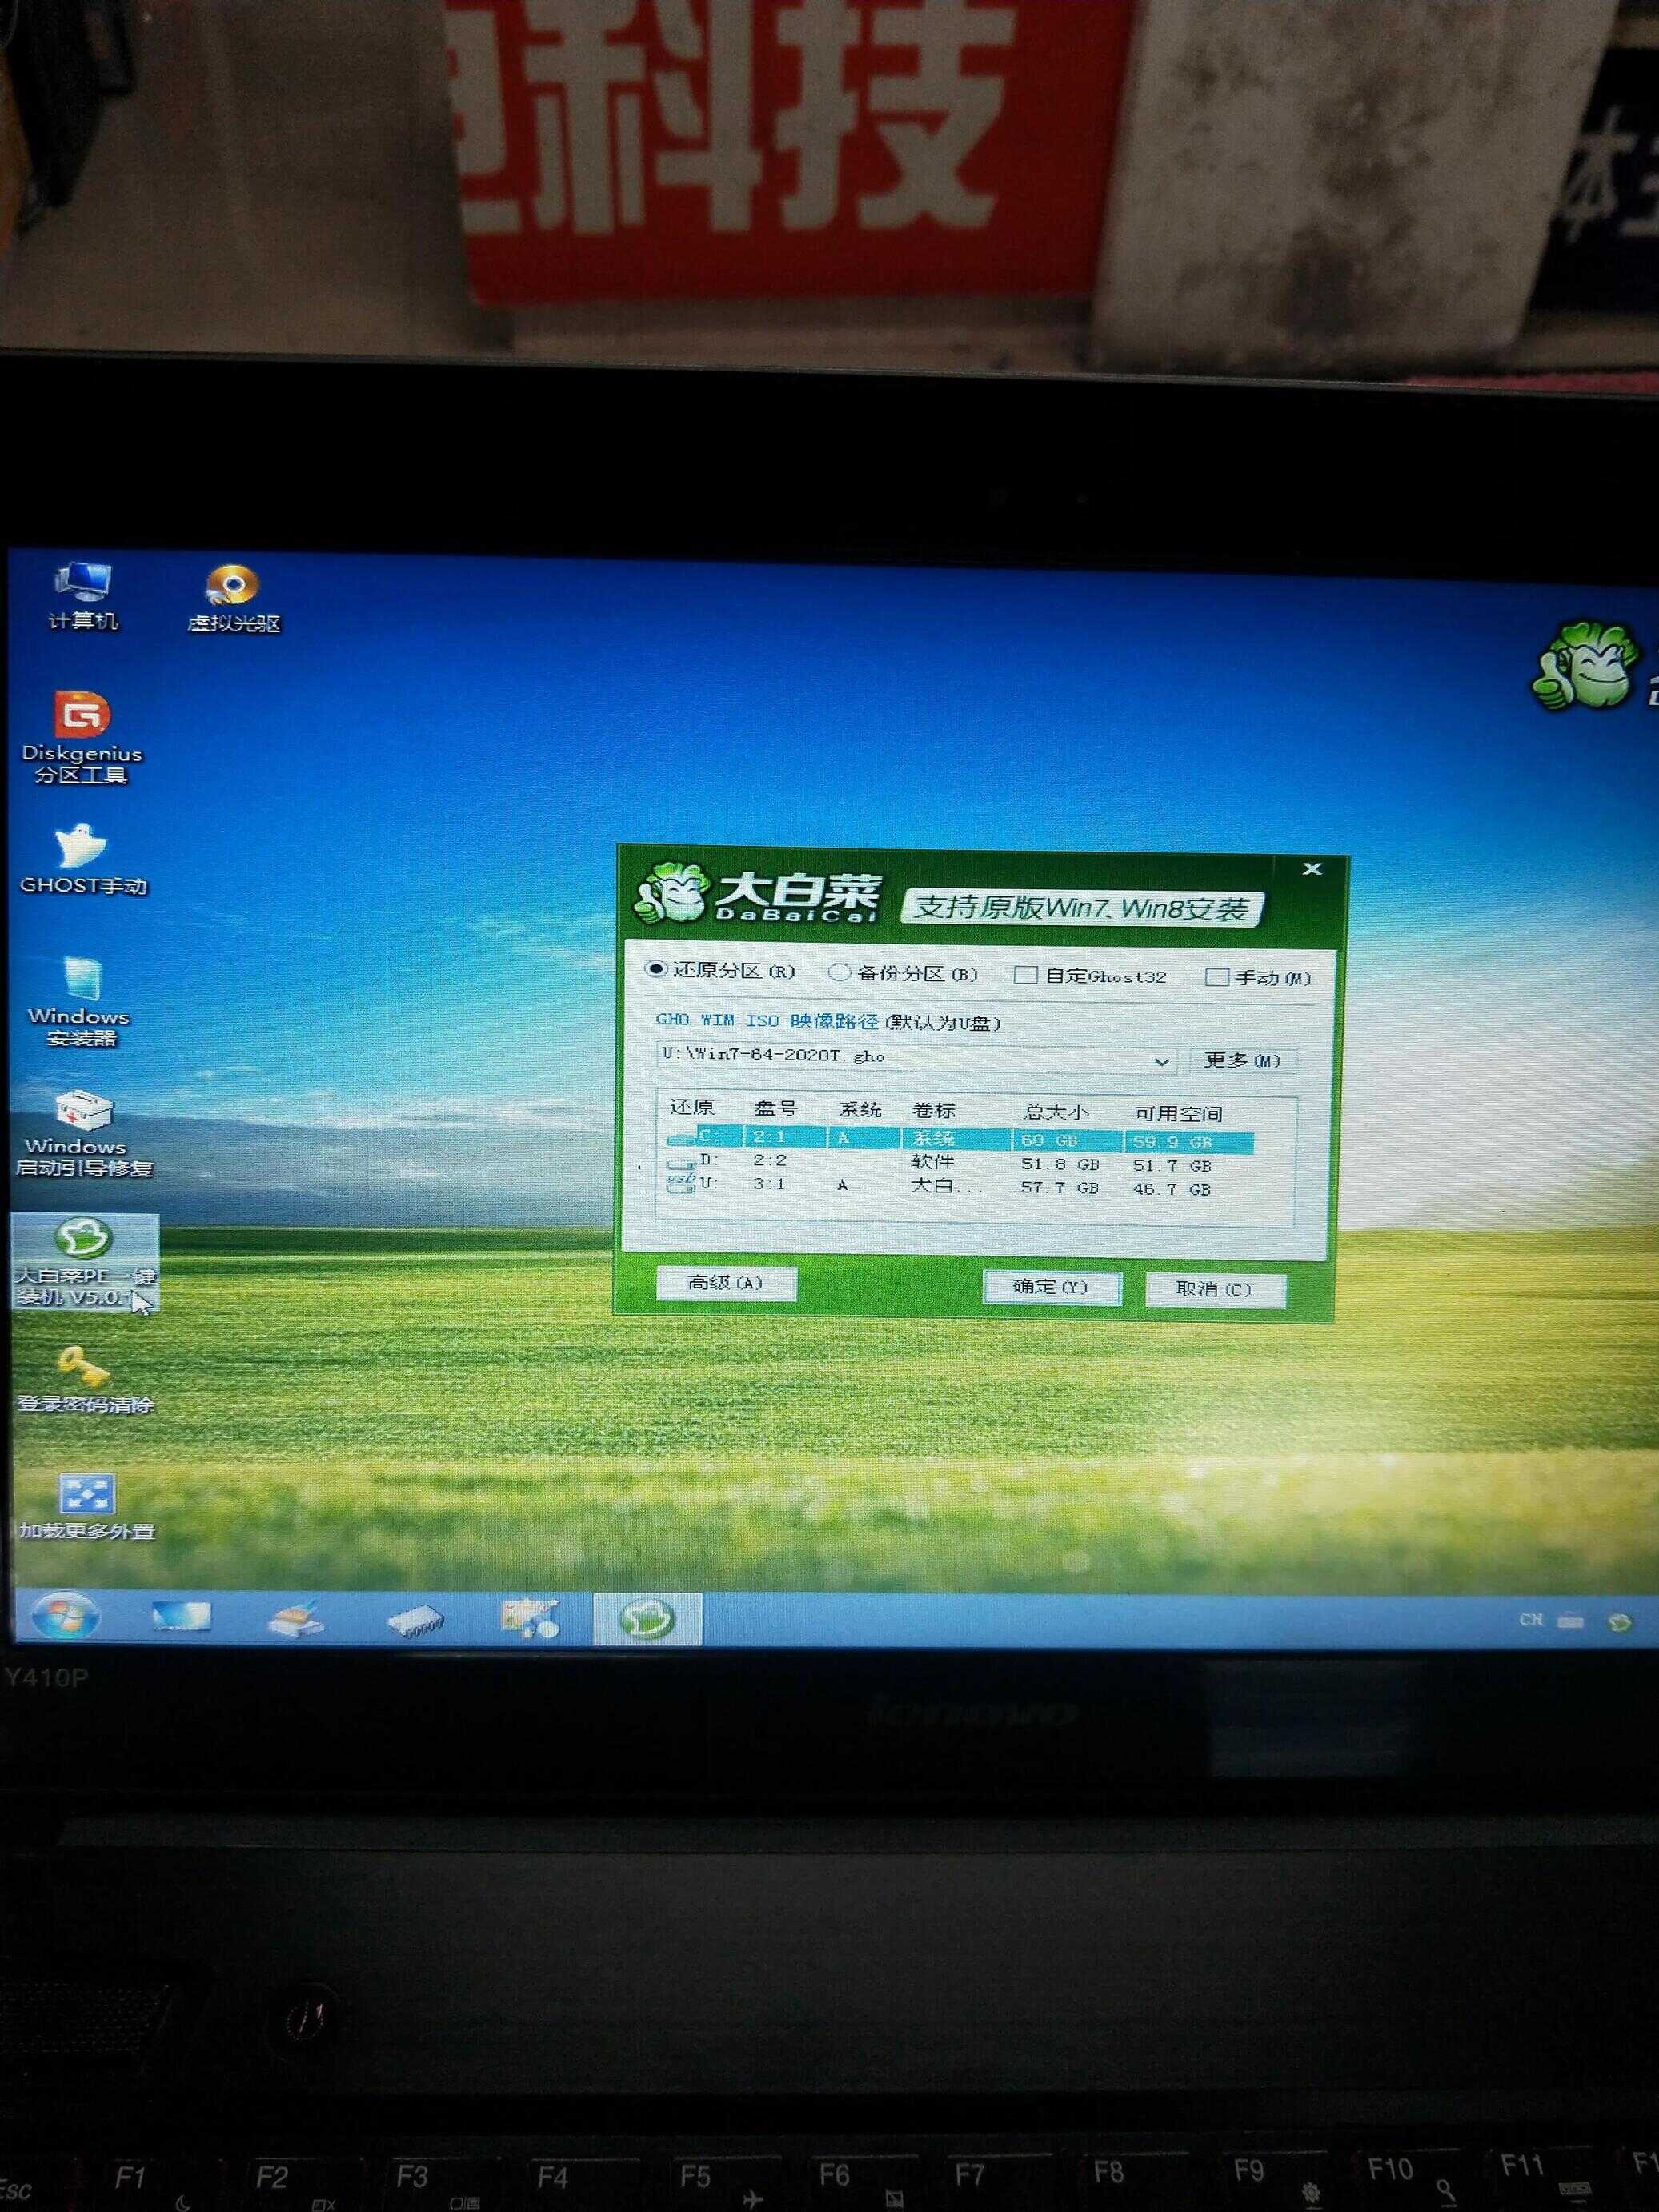Check the 手动 (M) checkbox
1659x2212 pixels.
pos(1216,977)
